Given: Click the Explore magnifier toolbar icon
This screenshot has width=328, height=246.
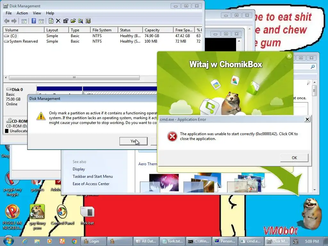Looking at the screenshot, I should point(80,21).
